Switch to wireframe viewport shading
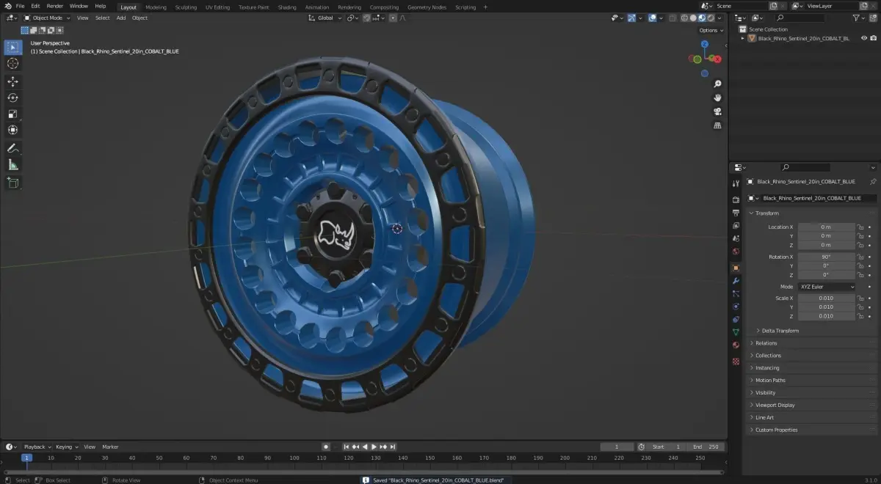 683,18
